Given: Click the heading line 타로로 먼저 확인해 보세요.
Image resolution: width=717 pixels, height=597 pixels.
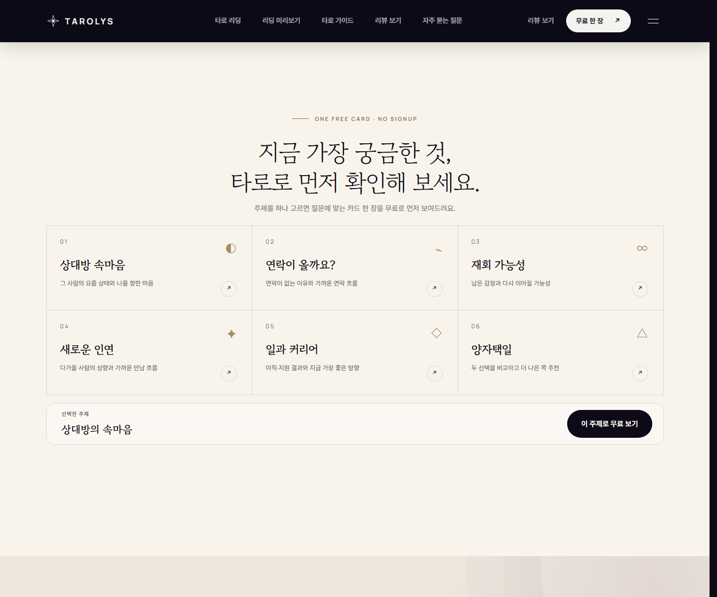Looking at the screenshot, I should pos(355,182).
